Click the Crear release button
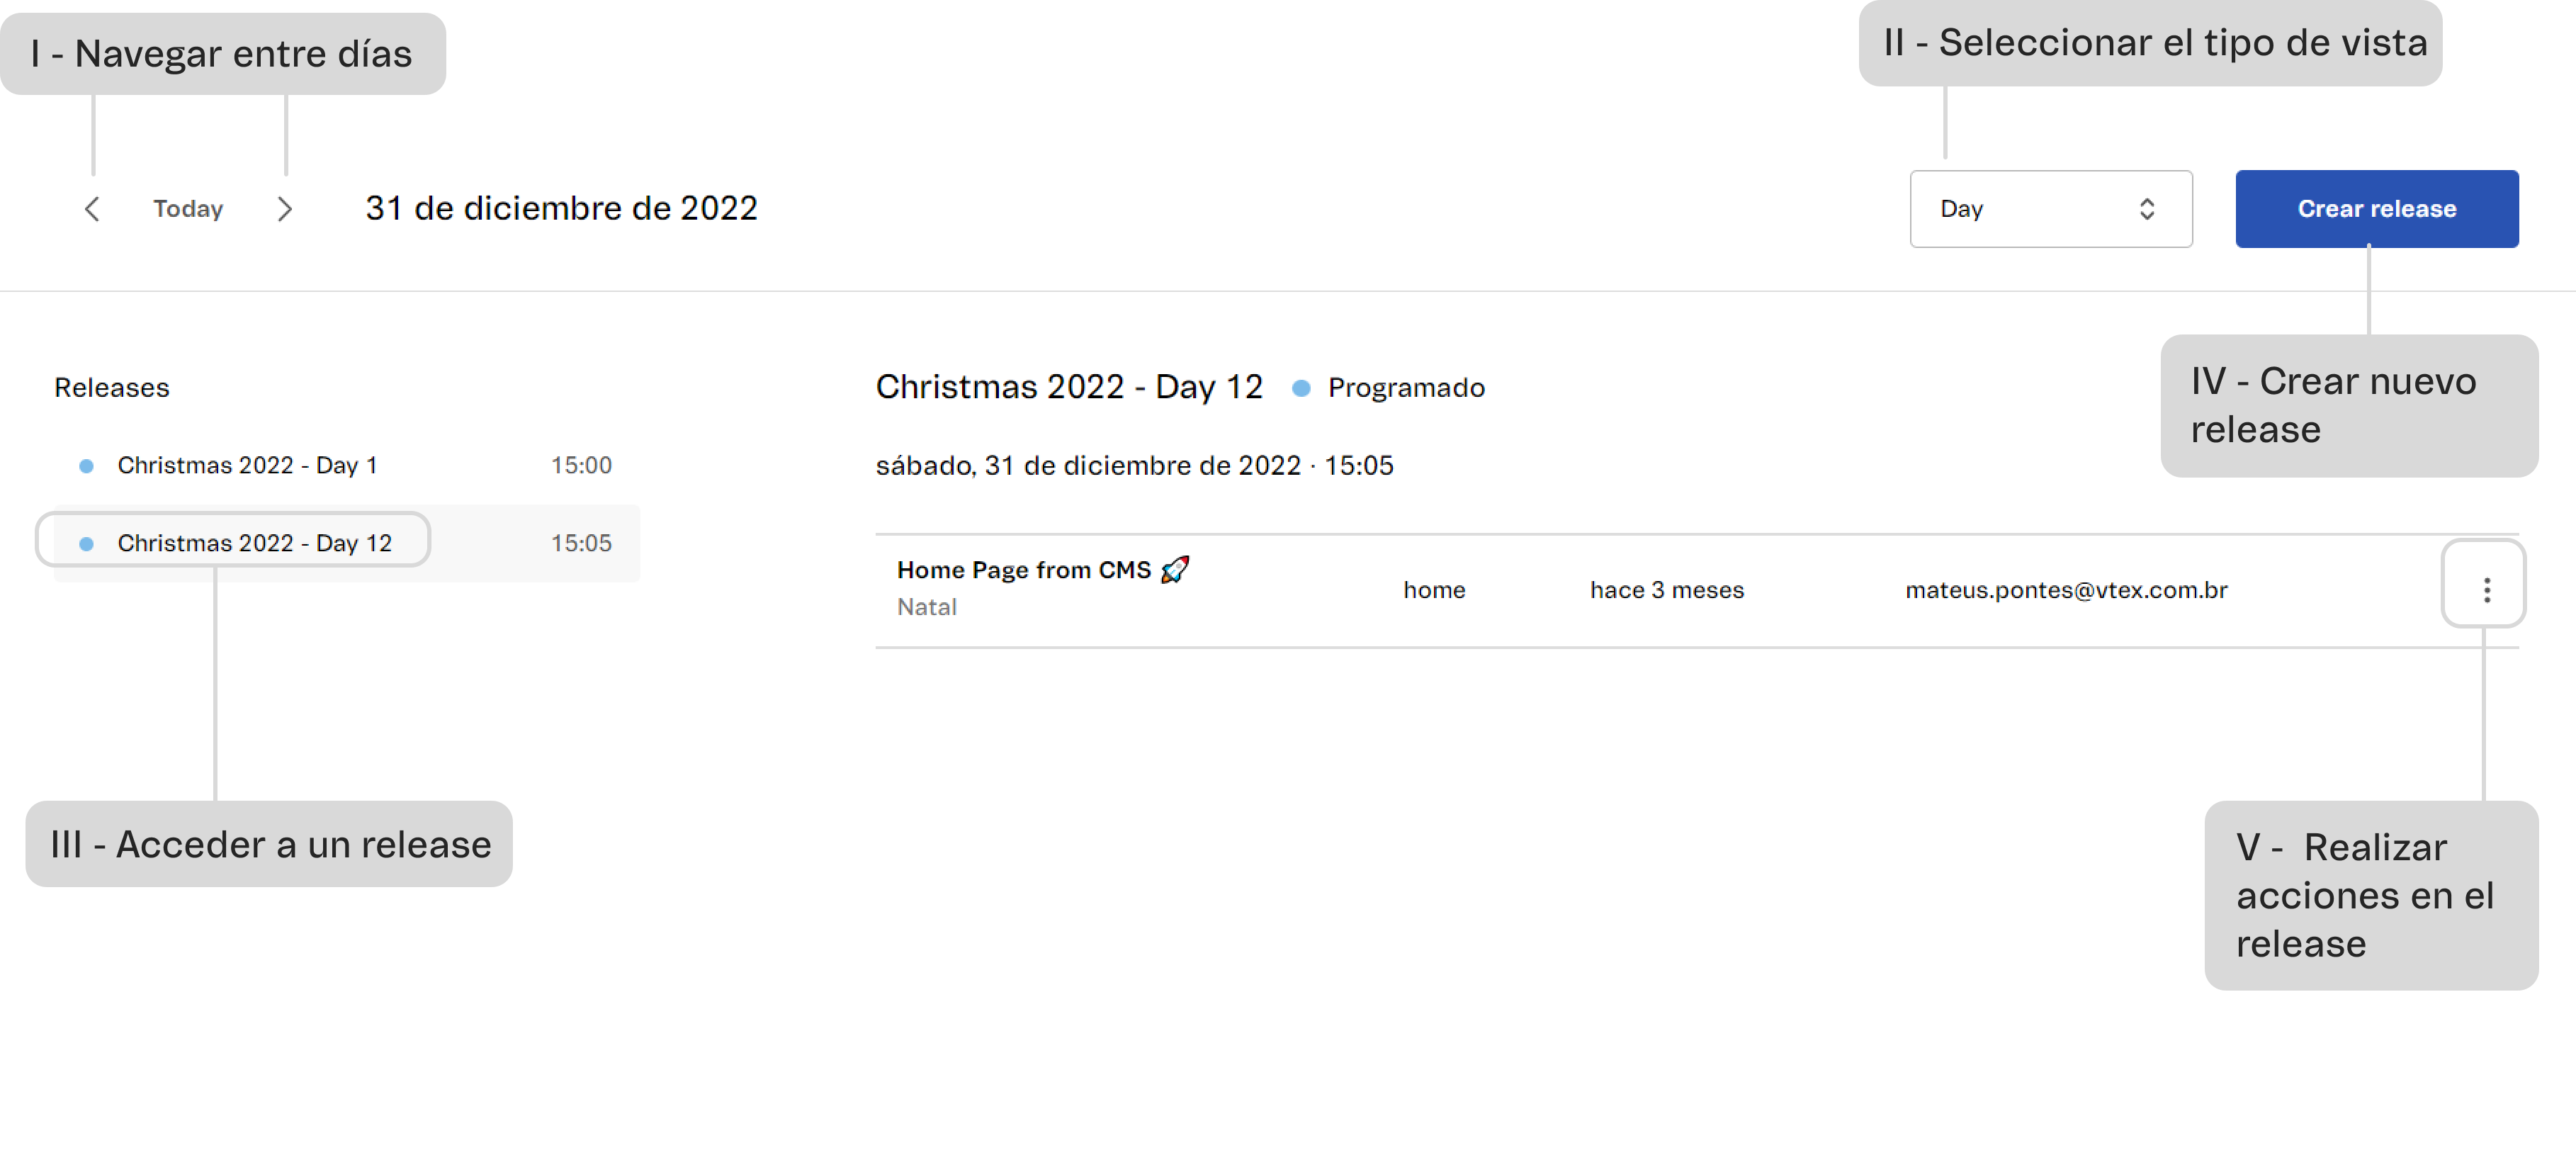This screenshot has height=1172, width=2576. coord(2376,209)
